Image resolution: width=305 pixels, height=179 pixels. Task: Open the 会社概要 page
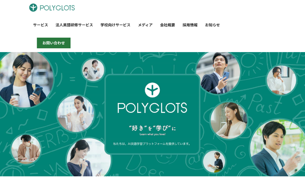(167, 25)
